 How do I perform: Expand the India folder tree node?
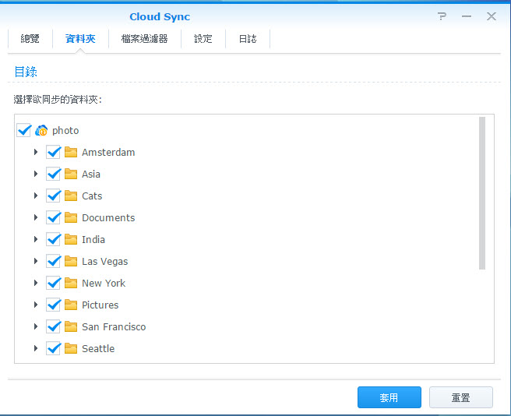pyautogui.click(x=36, y=240)
